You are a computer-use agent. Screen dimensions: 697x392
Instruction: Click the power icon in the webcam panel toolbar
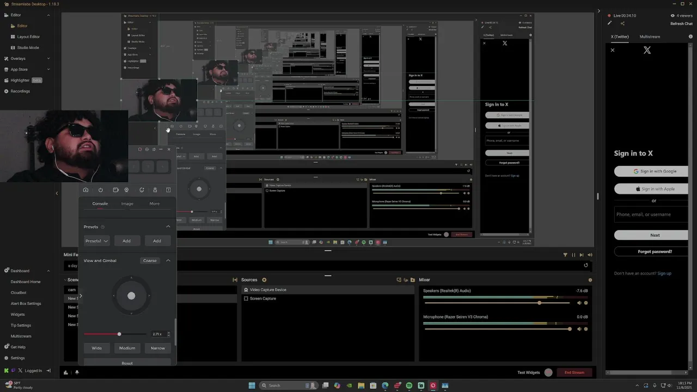[x=101, y=190]
